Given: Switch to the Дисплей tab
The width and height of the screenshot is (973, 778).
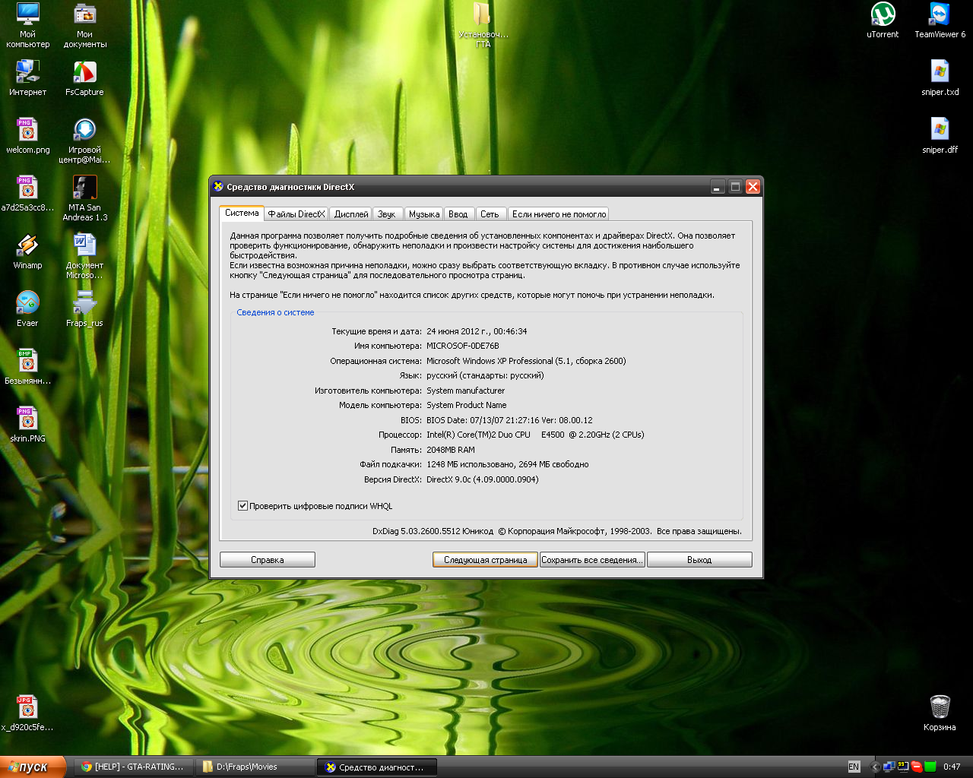Looking at the screenshot, I should point(351,214).
